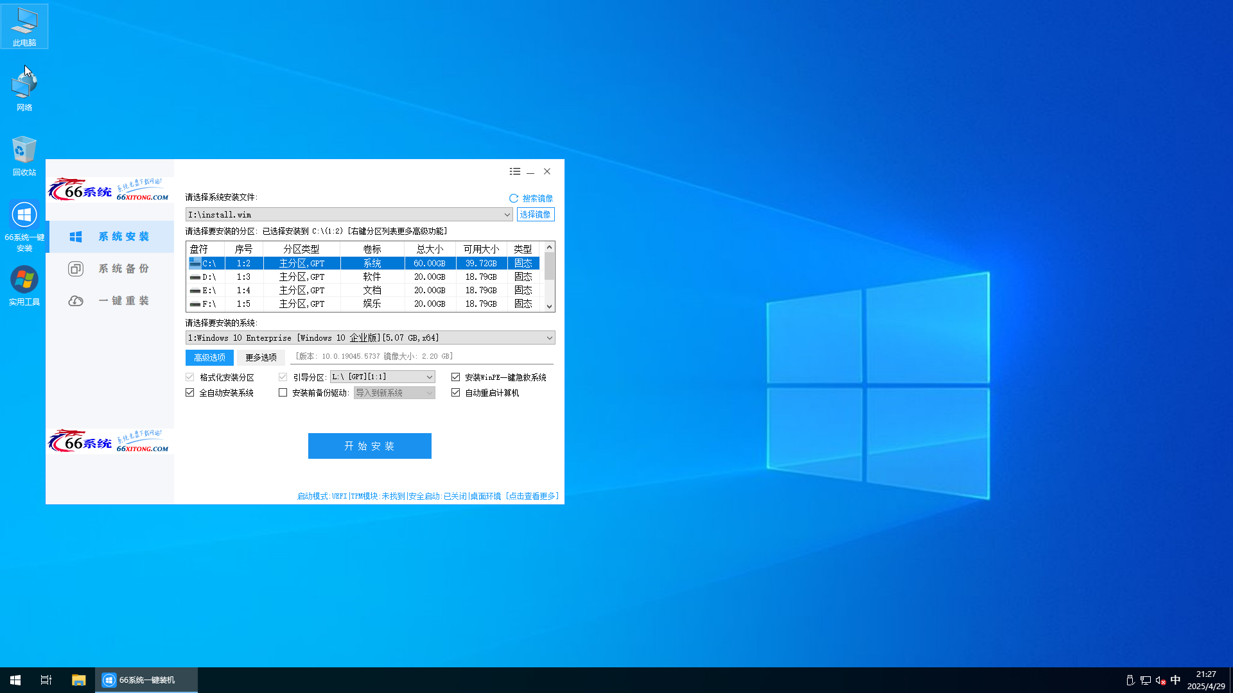
Task: Open the installer's list menu icon
Action: point(515,171)
